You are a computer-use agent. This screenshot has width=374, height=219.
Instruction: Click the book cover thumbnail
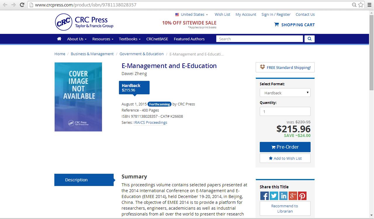[x=78, y=97]
